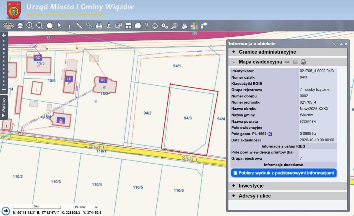This screenshot has height=216, width=354.
Task: Open the PL-1992 coordinate system dropdown
Action: click(86, 207)
